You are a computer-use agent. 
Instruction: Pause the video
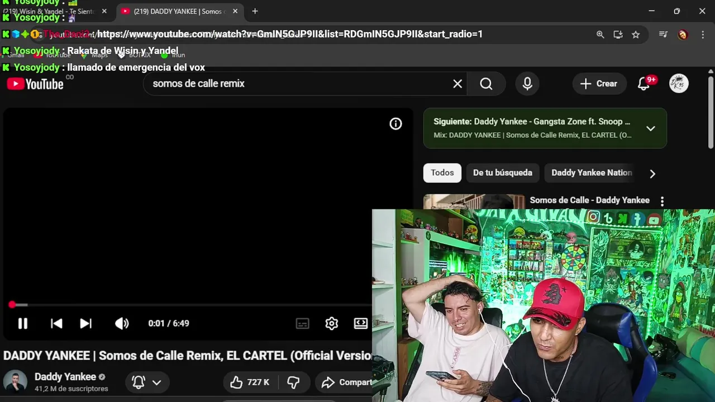tap(23, 323)
